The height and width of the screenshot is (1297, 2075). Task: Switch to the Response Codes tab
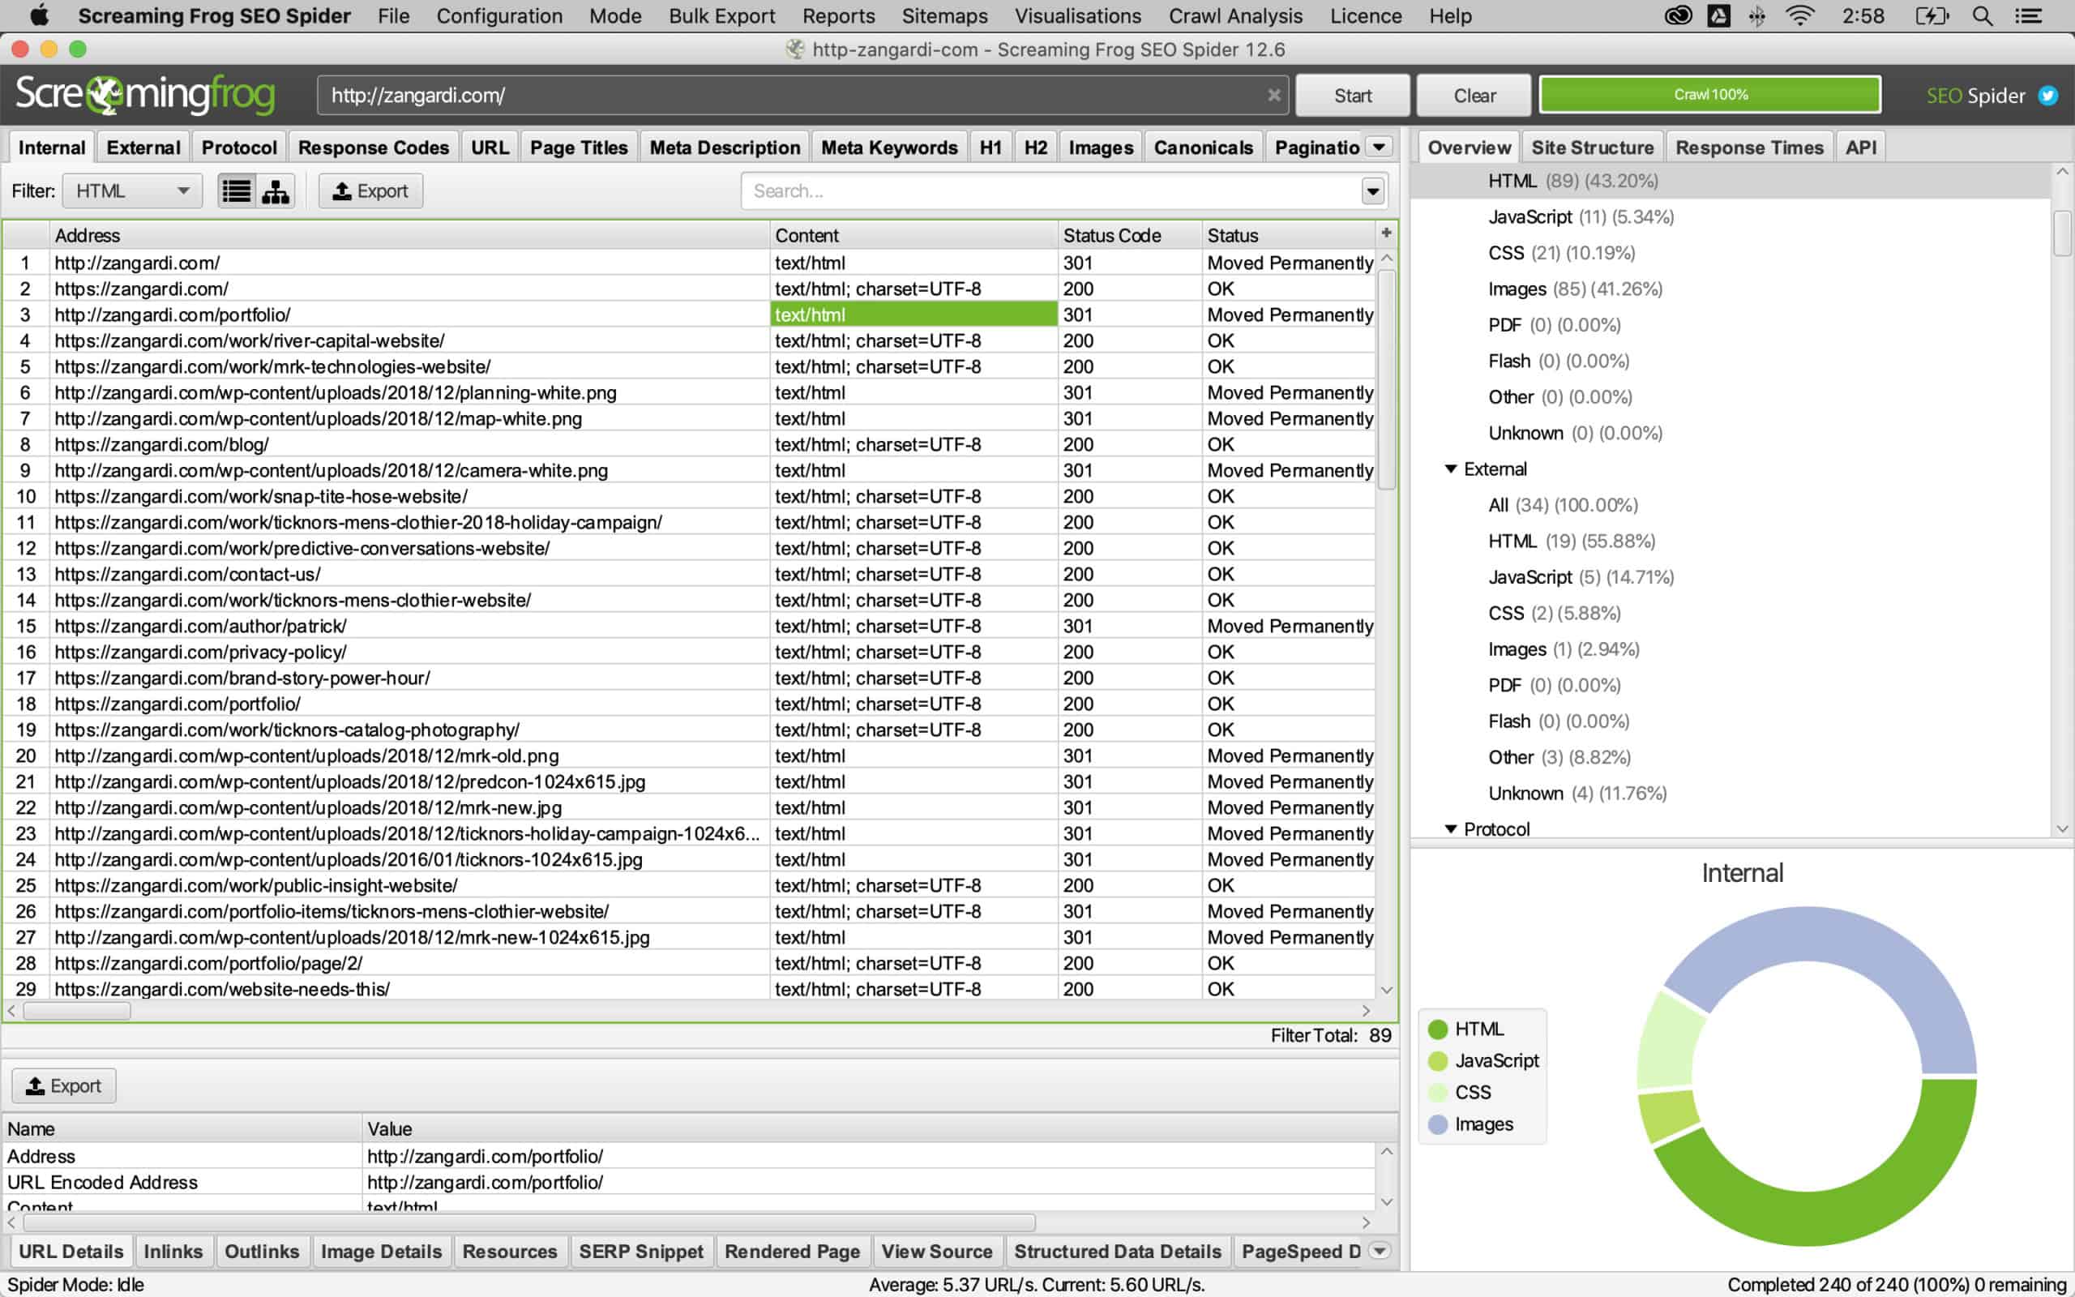[374, 147]
